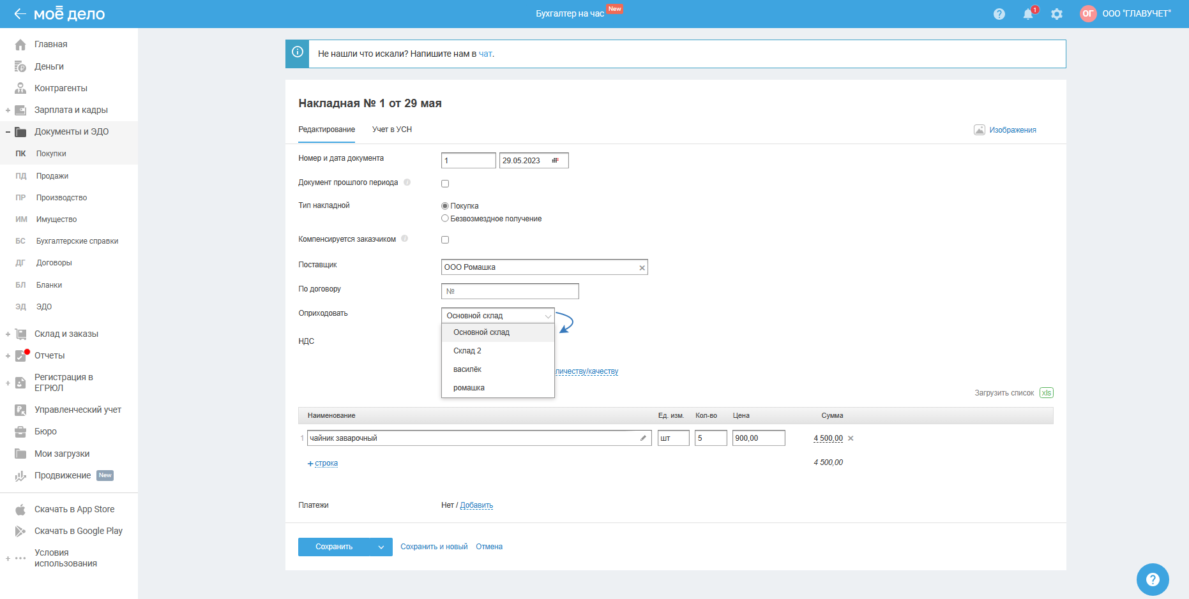This screenshot has height=599, width=1189.
Task: Select the Покупка radio button
Action: (445, 206)
